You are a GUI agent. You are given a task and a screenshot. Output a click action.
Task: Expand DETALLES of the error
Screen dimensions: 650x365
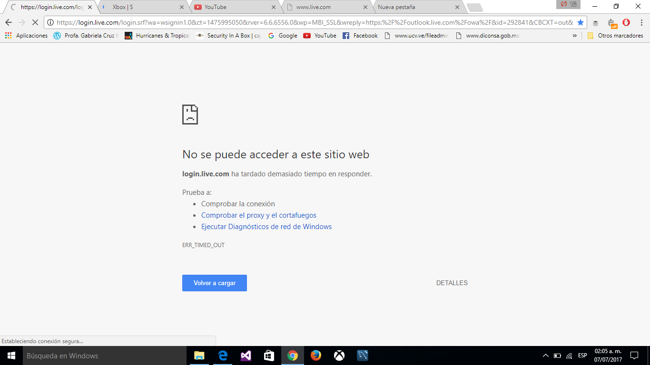452,283
